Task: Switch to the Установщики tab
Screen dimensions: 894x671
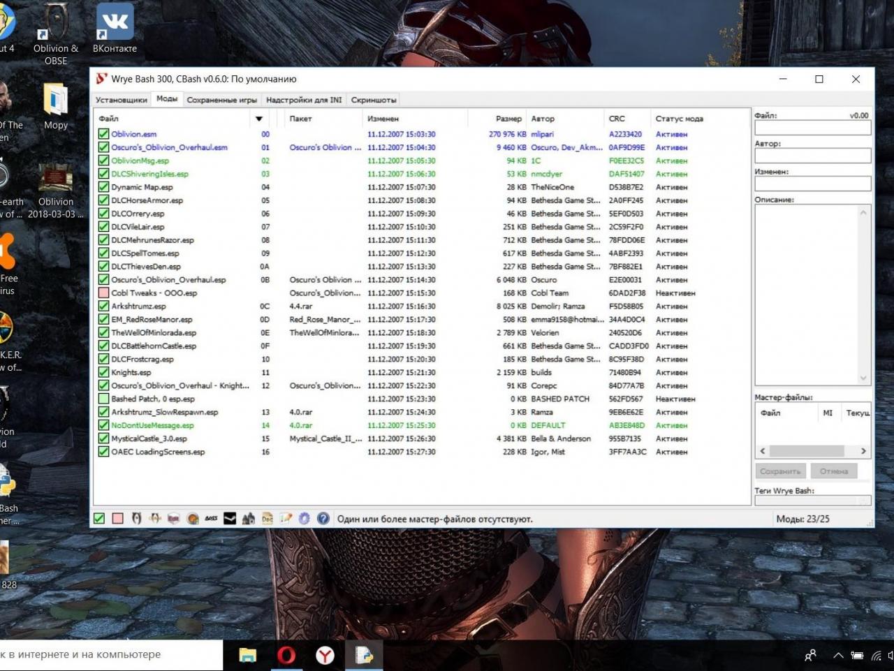Action: click(x=121, y=100)
